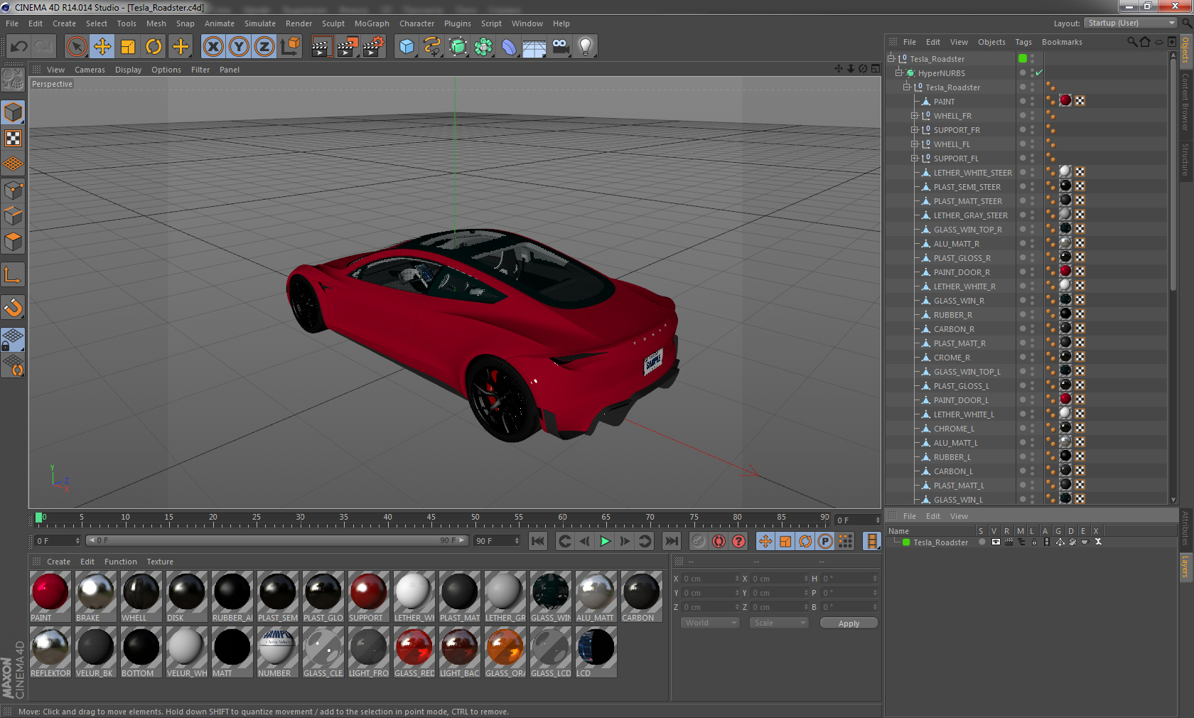The height and width of the screenshot is (718, 1194).
Task: Open Object Manager Tags menu
Action: pos(1023,42)
